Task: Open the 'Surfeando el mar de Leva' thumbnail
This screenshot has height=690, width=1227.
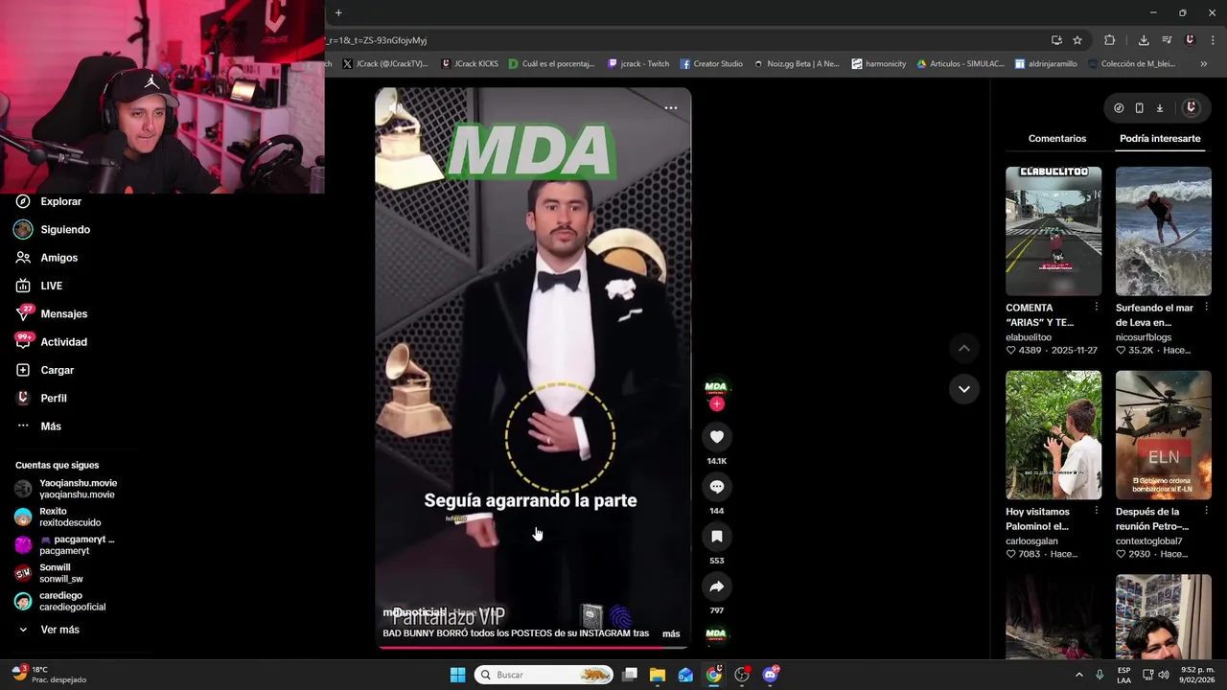Action: click(x=1164, y=231)
